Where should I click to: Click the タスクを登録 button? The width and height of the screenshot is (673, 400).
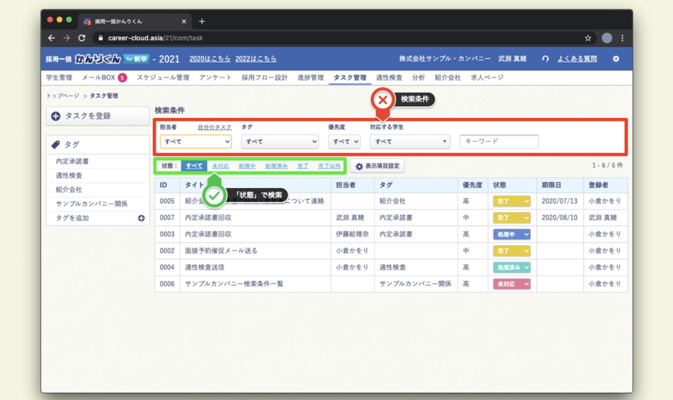98,116
